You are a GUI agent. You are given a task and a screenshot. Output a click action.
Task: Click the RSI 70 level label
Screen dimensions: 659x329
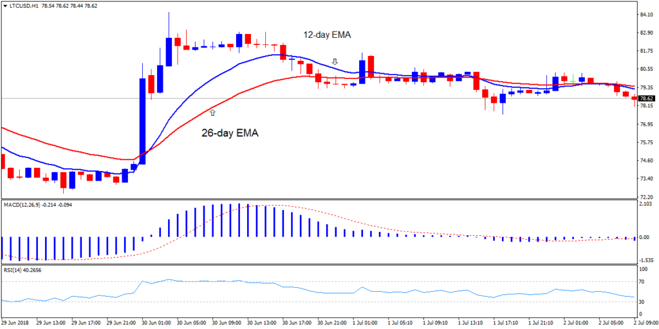(642, 281)
